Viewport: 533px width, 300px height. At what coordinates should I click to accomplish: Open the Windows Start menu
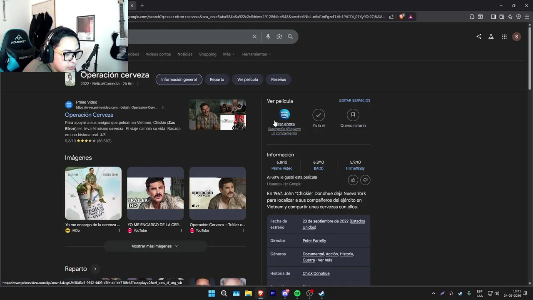click(212, 293)
